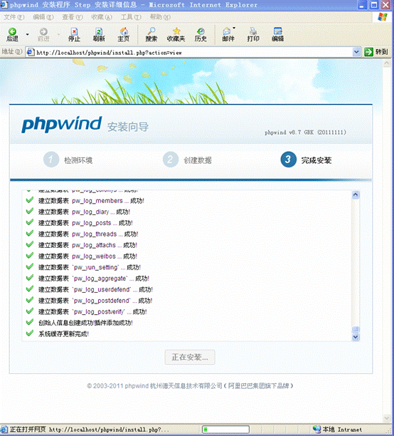Click the Windows flag logo icon
Screen dimensions: 394x436
point(383,17)
